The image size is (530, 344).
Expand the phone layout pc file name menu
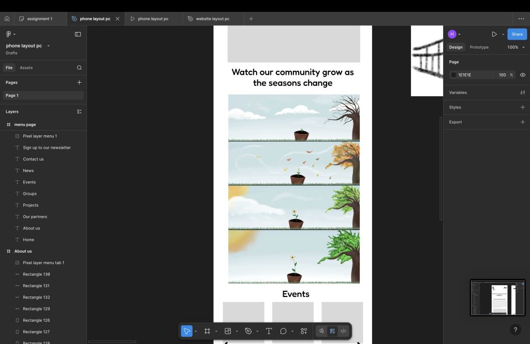pyautogui.click(x=49, y=46)
